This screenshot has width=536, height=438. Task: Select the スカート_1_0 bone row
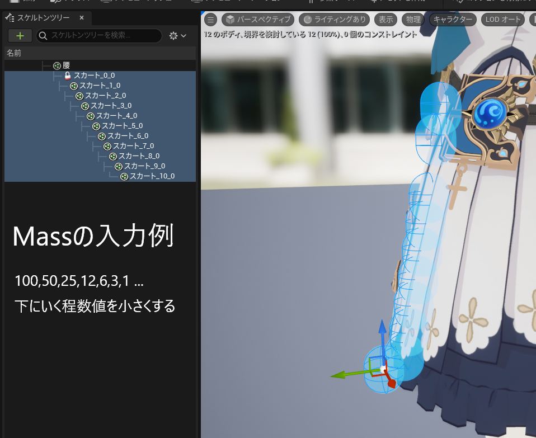click(100, 86)
